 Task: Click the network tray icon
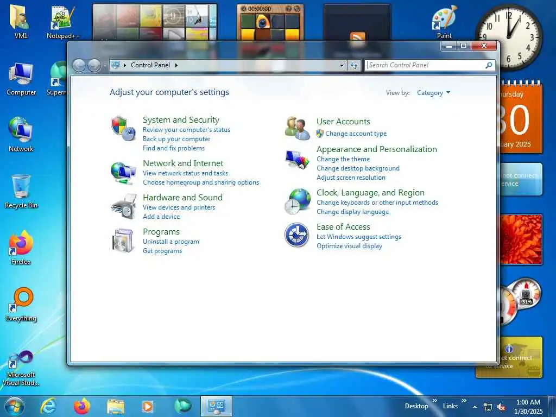(488, 407)
